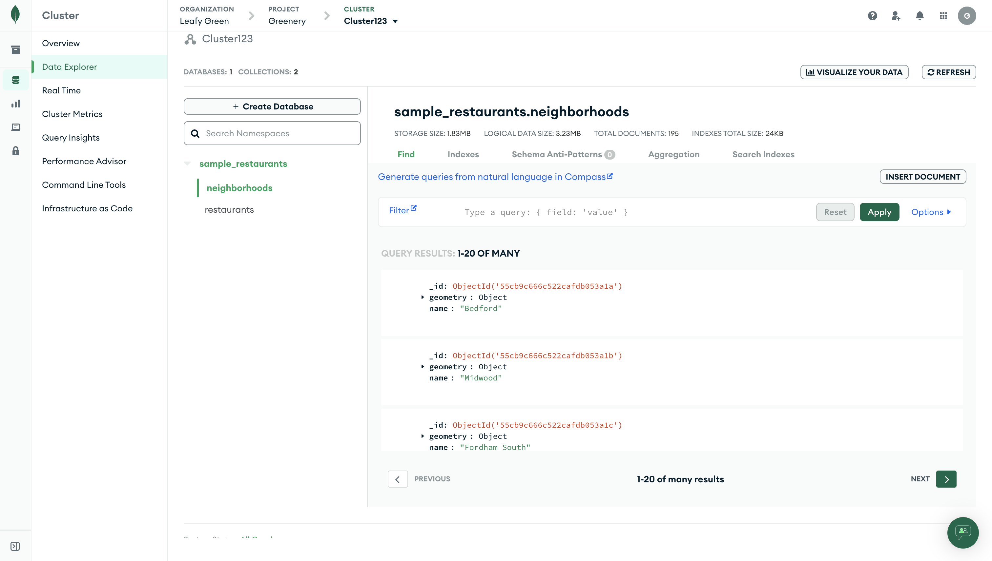Select Data Explorer menu item
Viewport: 992px width, 561px height.
tap(99, 67)
